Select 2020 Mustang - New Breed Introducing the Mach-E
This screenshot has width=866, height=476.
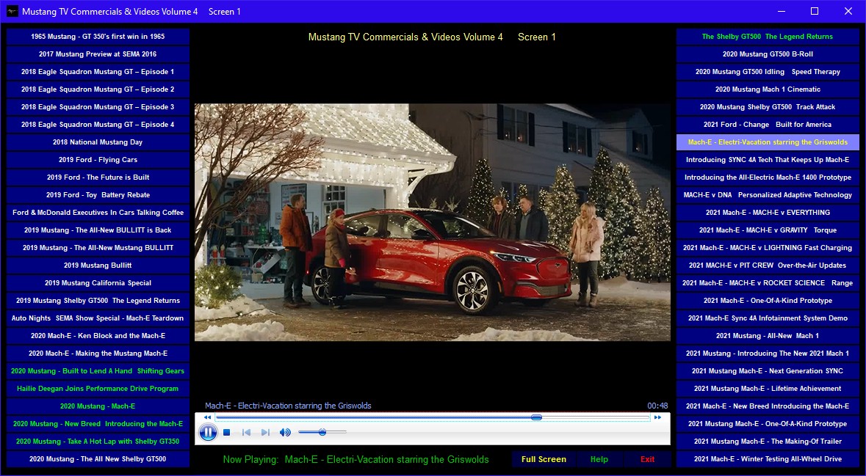tap(98, 424)
